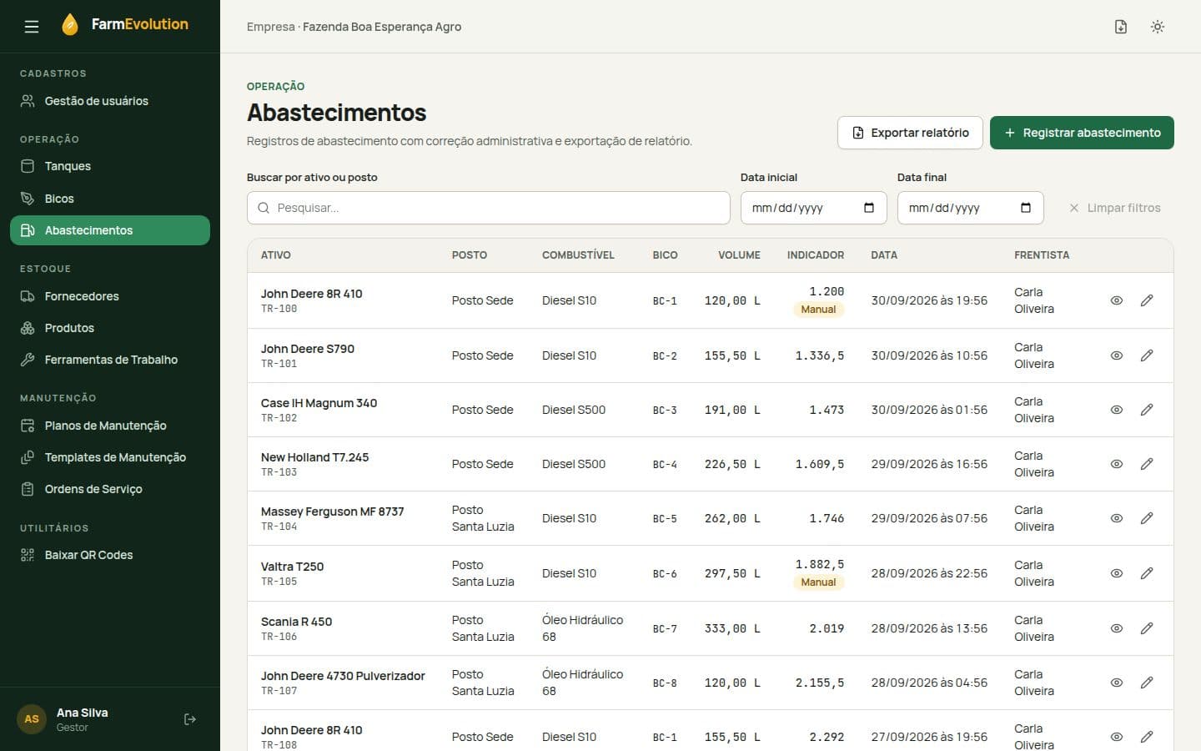Open the Bicos section
Screen dimensions: 1201x751
click(x=110, y=199)
